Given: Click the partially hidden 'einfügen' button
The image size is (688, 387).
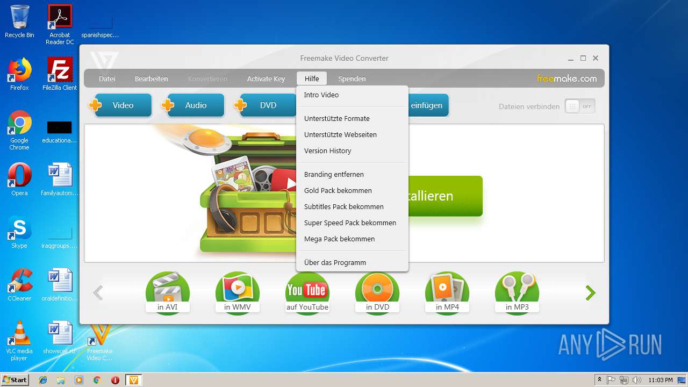Looking at the screenshot, I should [428, 105].
